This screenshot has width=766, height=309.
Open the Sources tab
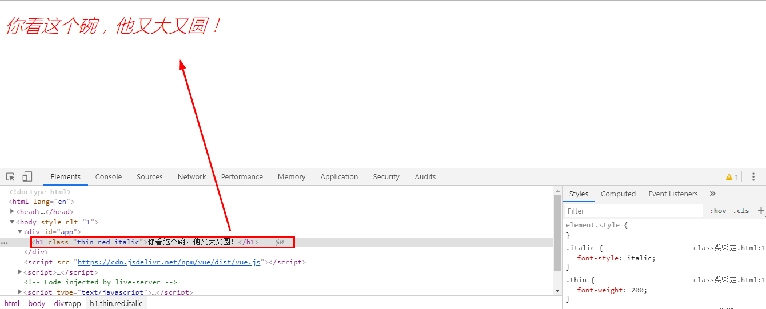pos(150,177)
